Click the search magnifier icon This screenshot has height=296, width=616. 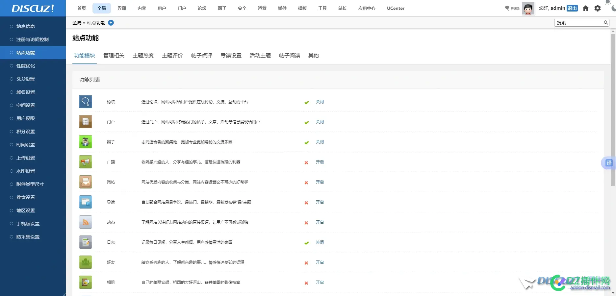coord(606,23)
